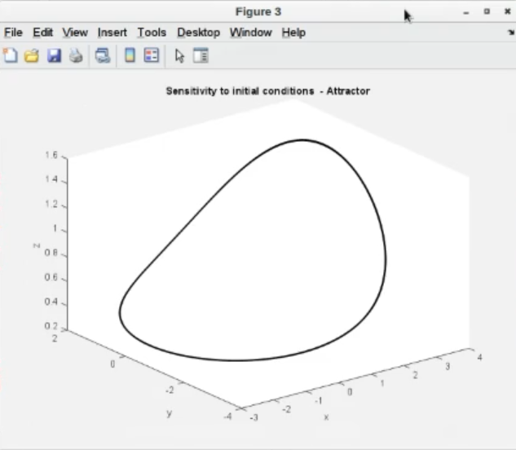516x450 pixels.
Task: Click the New Figure toolbar icon
Action: click(11, 56)
